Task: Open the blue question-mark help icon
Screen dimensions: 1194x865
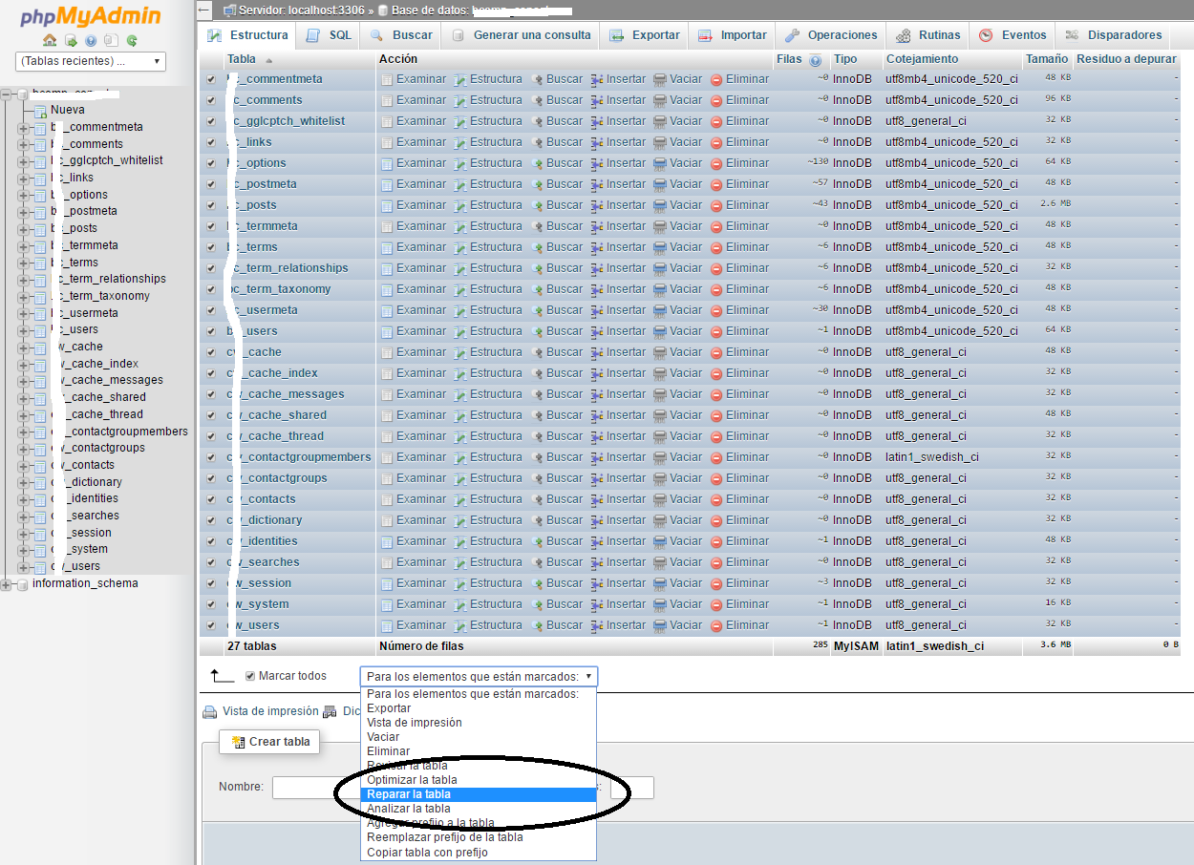Action: coord(91,41)
